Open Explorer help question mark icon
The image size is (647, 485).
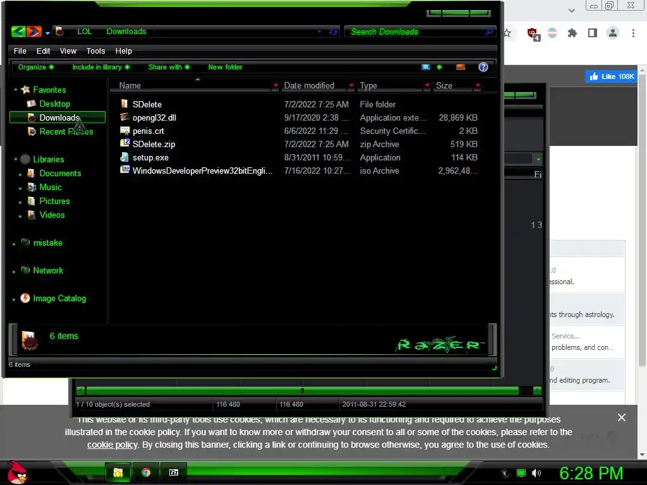[x=483, y=67]
